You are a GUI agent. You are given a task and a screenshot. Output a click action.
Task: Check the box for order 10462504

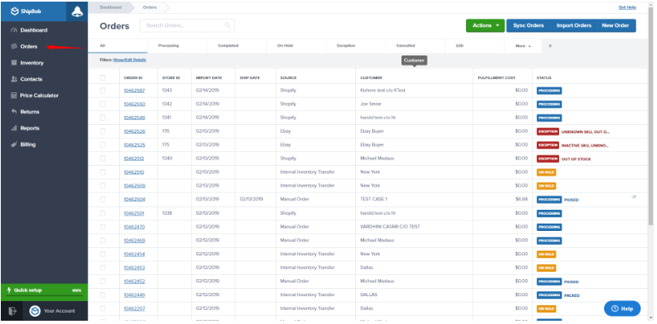pos(103,199)
